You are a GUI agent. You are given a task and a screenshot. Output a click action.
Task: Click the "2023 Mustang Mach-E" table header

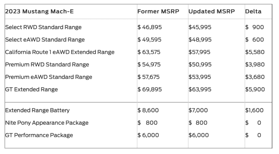39,11
